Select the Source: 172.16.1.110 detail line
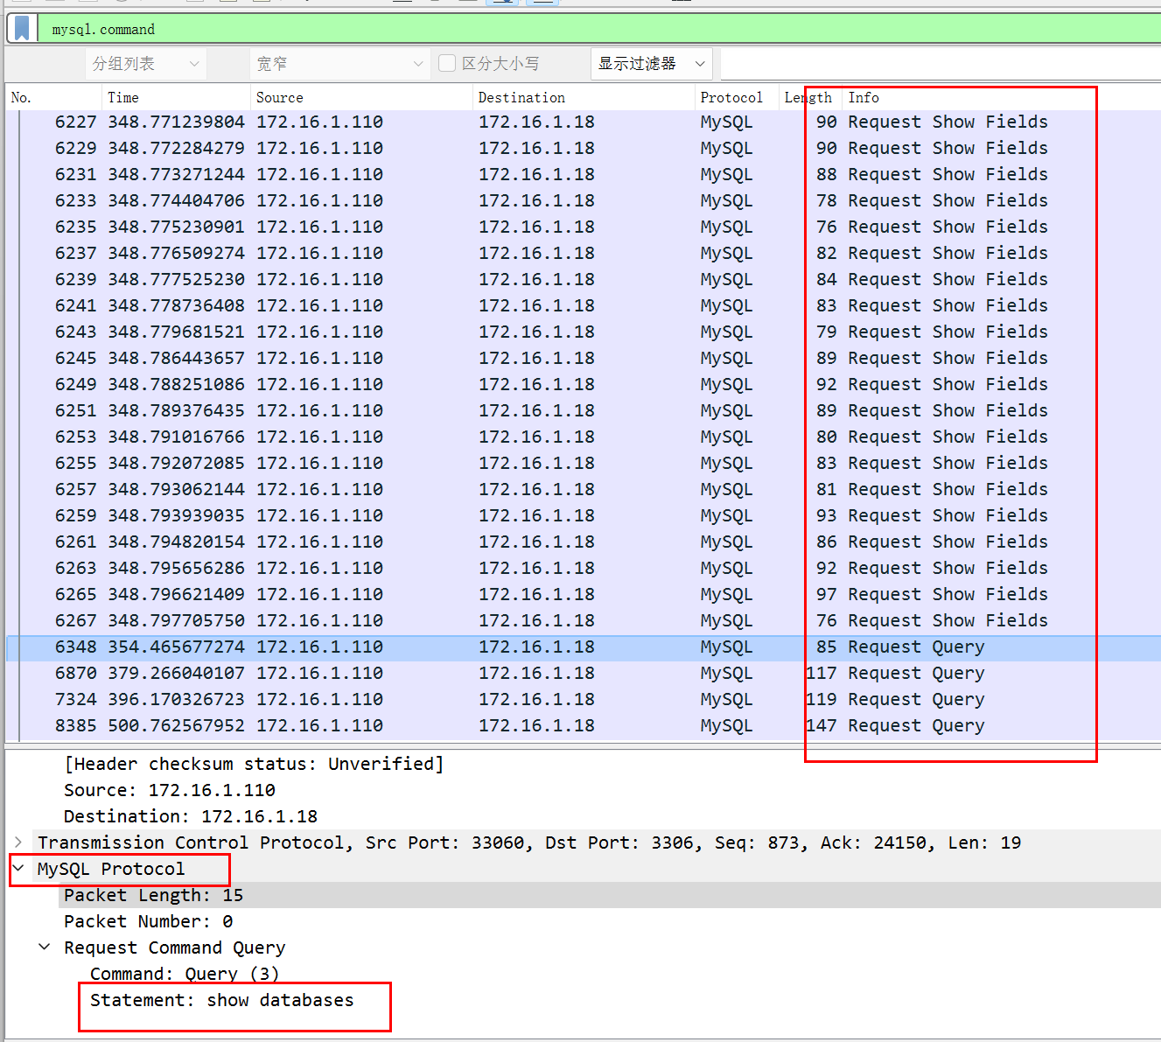Image resolution: width=1161 pixels, height=1042 pixels. point(170,790)
